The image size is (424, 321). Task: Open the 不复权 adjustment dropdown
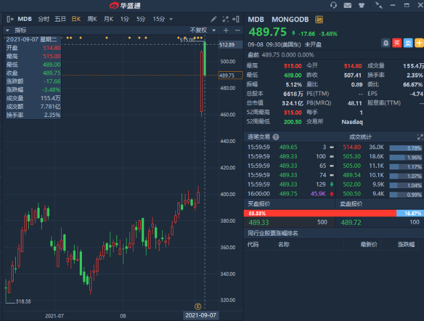(201, 30)
